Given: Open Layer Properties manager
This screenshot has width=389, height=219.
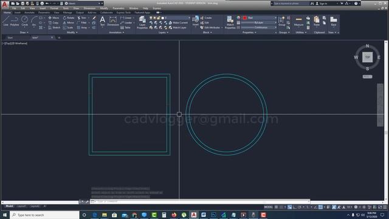Looking at the screenshot, I should click(142, 23).
